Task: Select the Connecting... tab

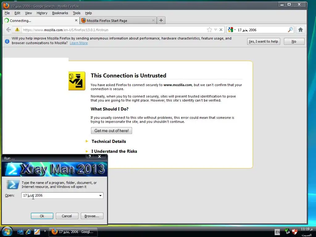Action: point(41,21)
